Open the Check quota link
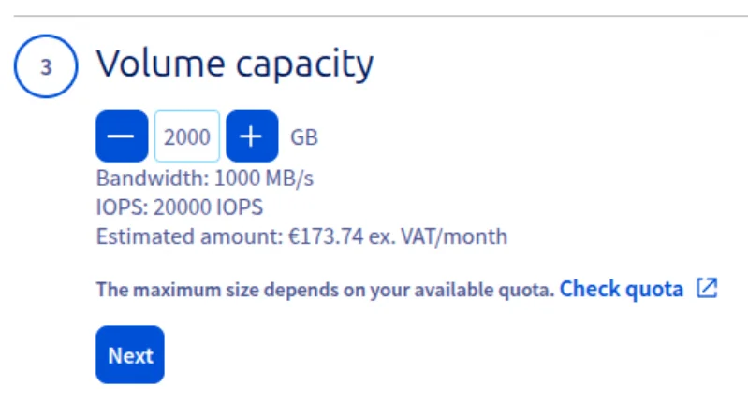The width and height of the screenshot is (748, 400). click(622, 289)
